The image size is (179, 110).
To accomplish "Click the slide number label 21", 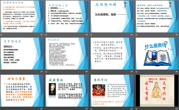I will pyautogui.click(x=41, y=109).
